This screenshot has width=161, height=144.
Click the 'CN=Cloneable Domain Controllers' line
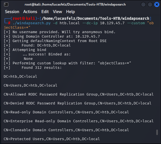tap(66, 130)
